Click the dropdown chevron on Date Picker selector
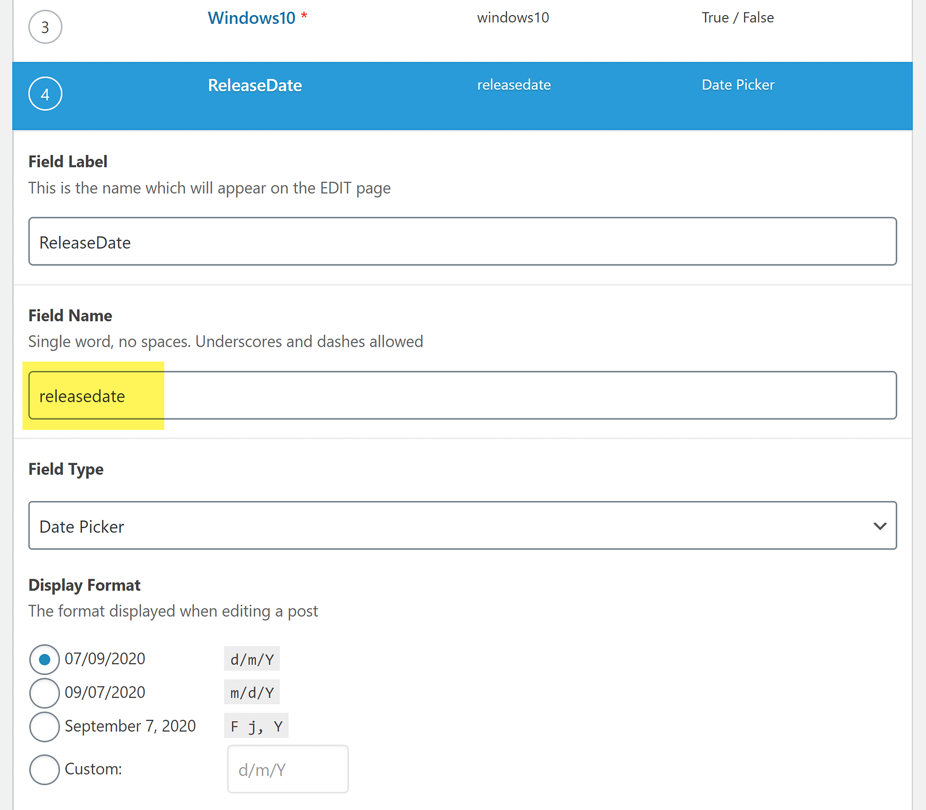Screen dimensions: 926x810 pos(879,525)
